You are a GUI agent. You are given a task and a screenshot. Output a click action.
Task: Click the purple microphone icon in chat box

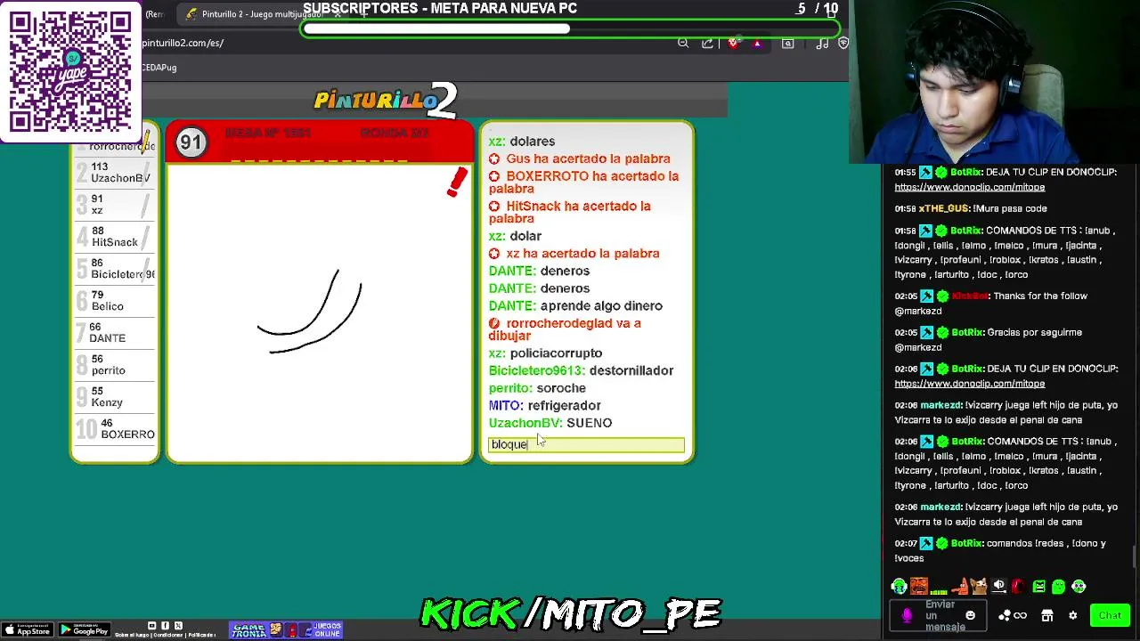coord(907,615)
